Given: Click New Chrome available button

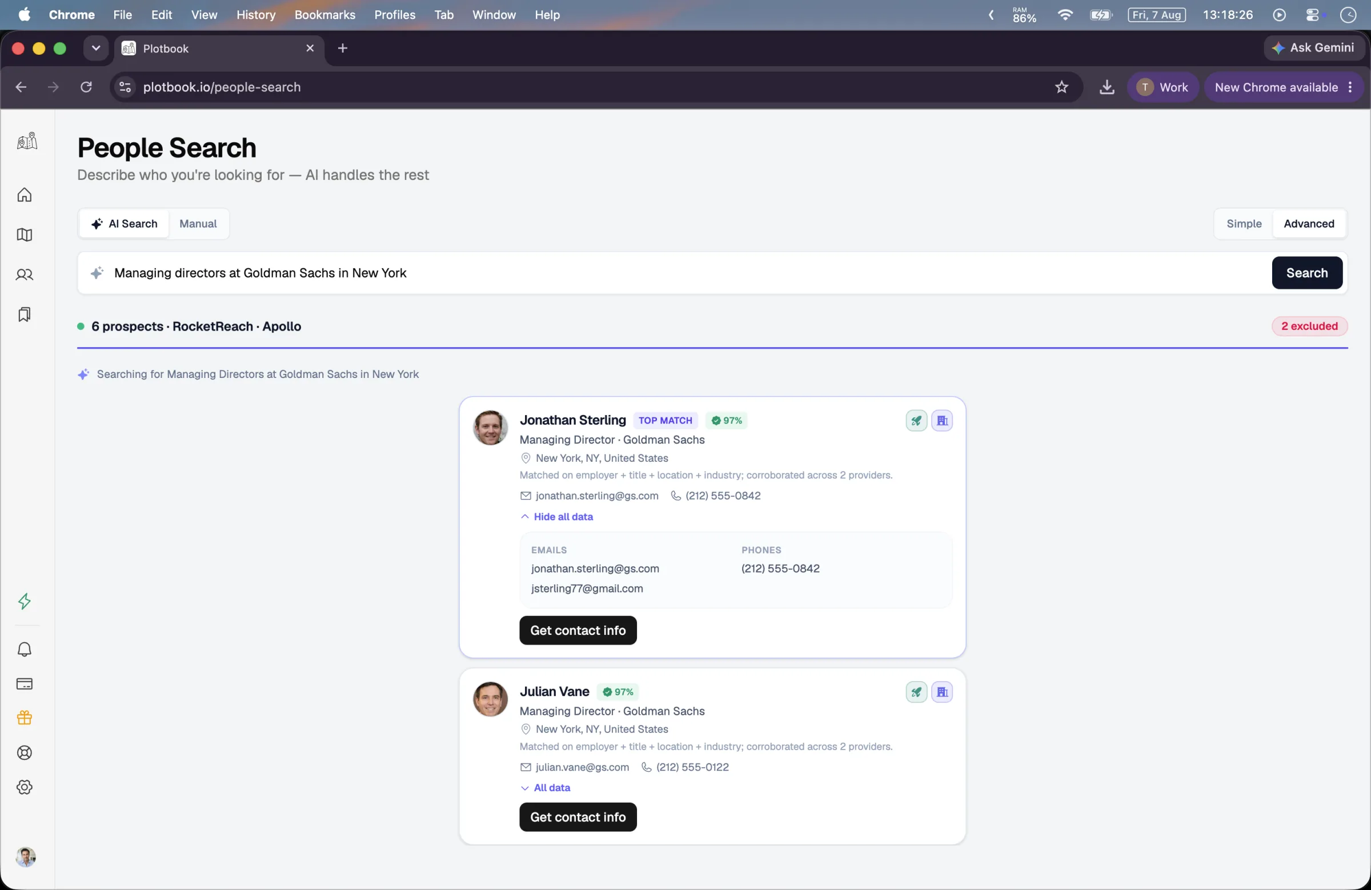Looking at the screenshot, I should pos(1276,87).
